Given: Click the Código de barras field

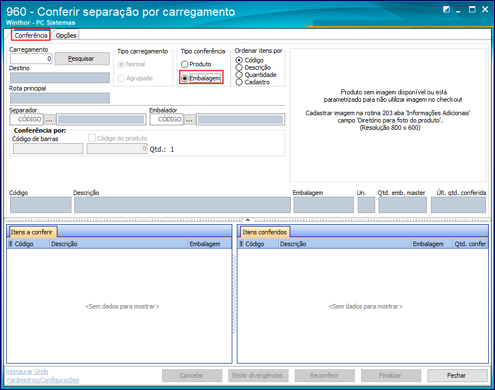Looking at the screenshot, I should (x=48, y=149).
